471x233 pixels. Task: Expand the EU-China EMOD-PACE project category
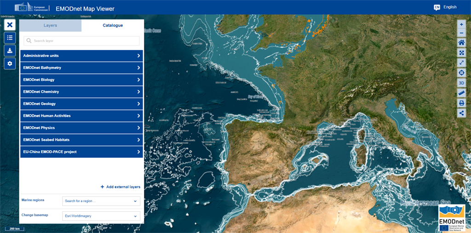point(81,152)
